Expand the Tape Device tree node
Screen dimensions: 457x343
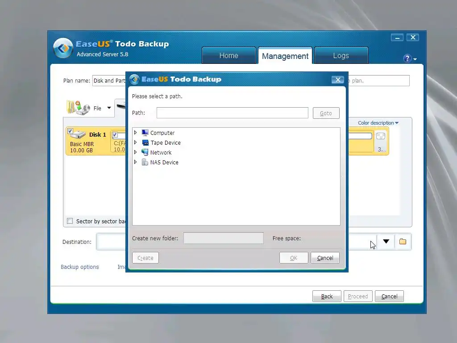click(135, 142)
